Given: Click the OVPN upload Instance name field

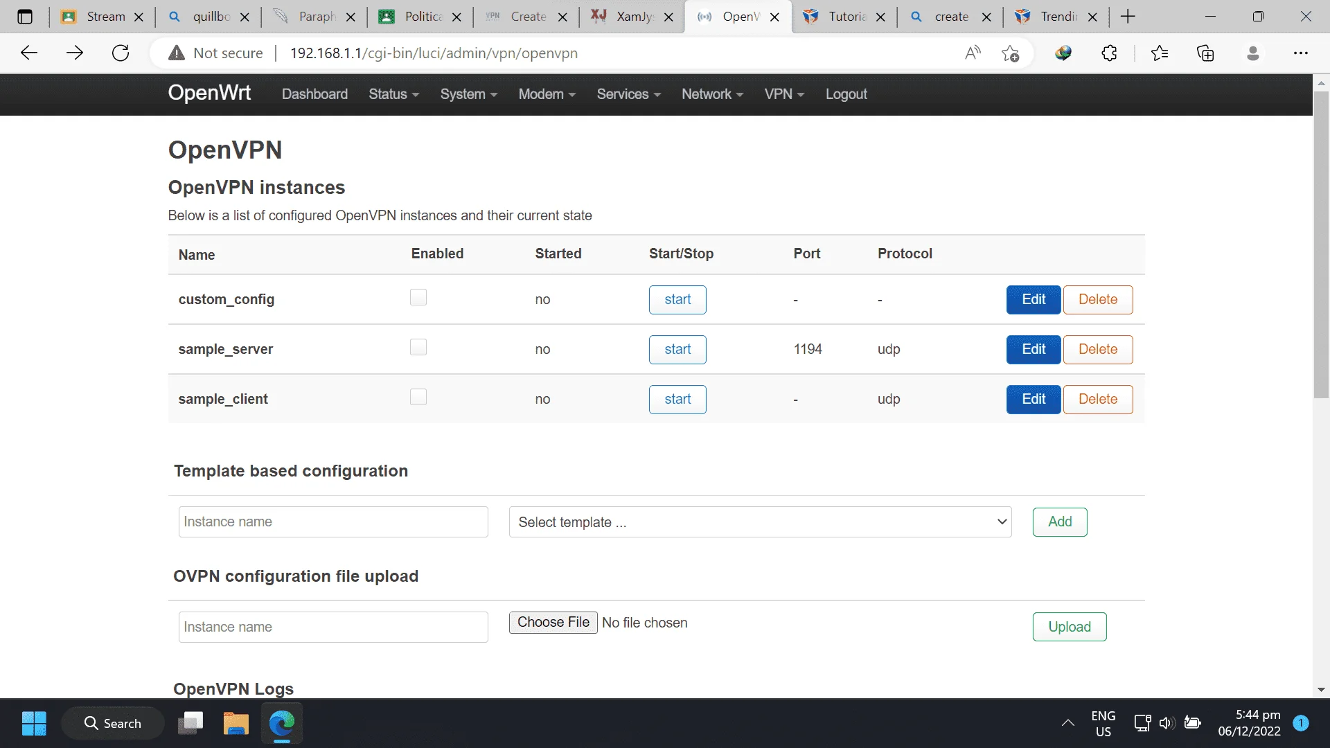Looking at the screenshot, I should coord(333,627).
